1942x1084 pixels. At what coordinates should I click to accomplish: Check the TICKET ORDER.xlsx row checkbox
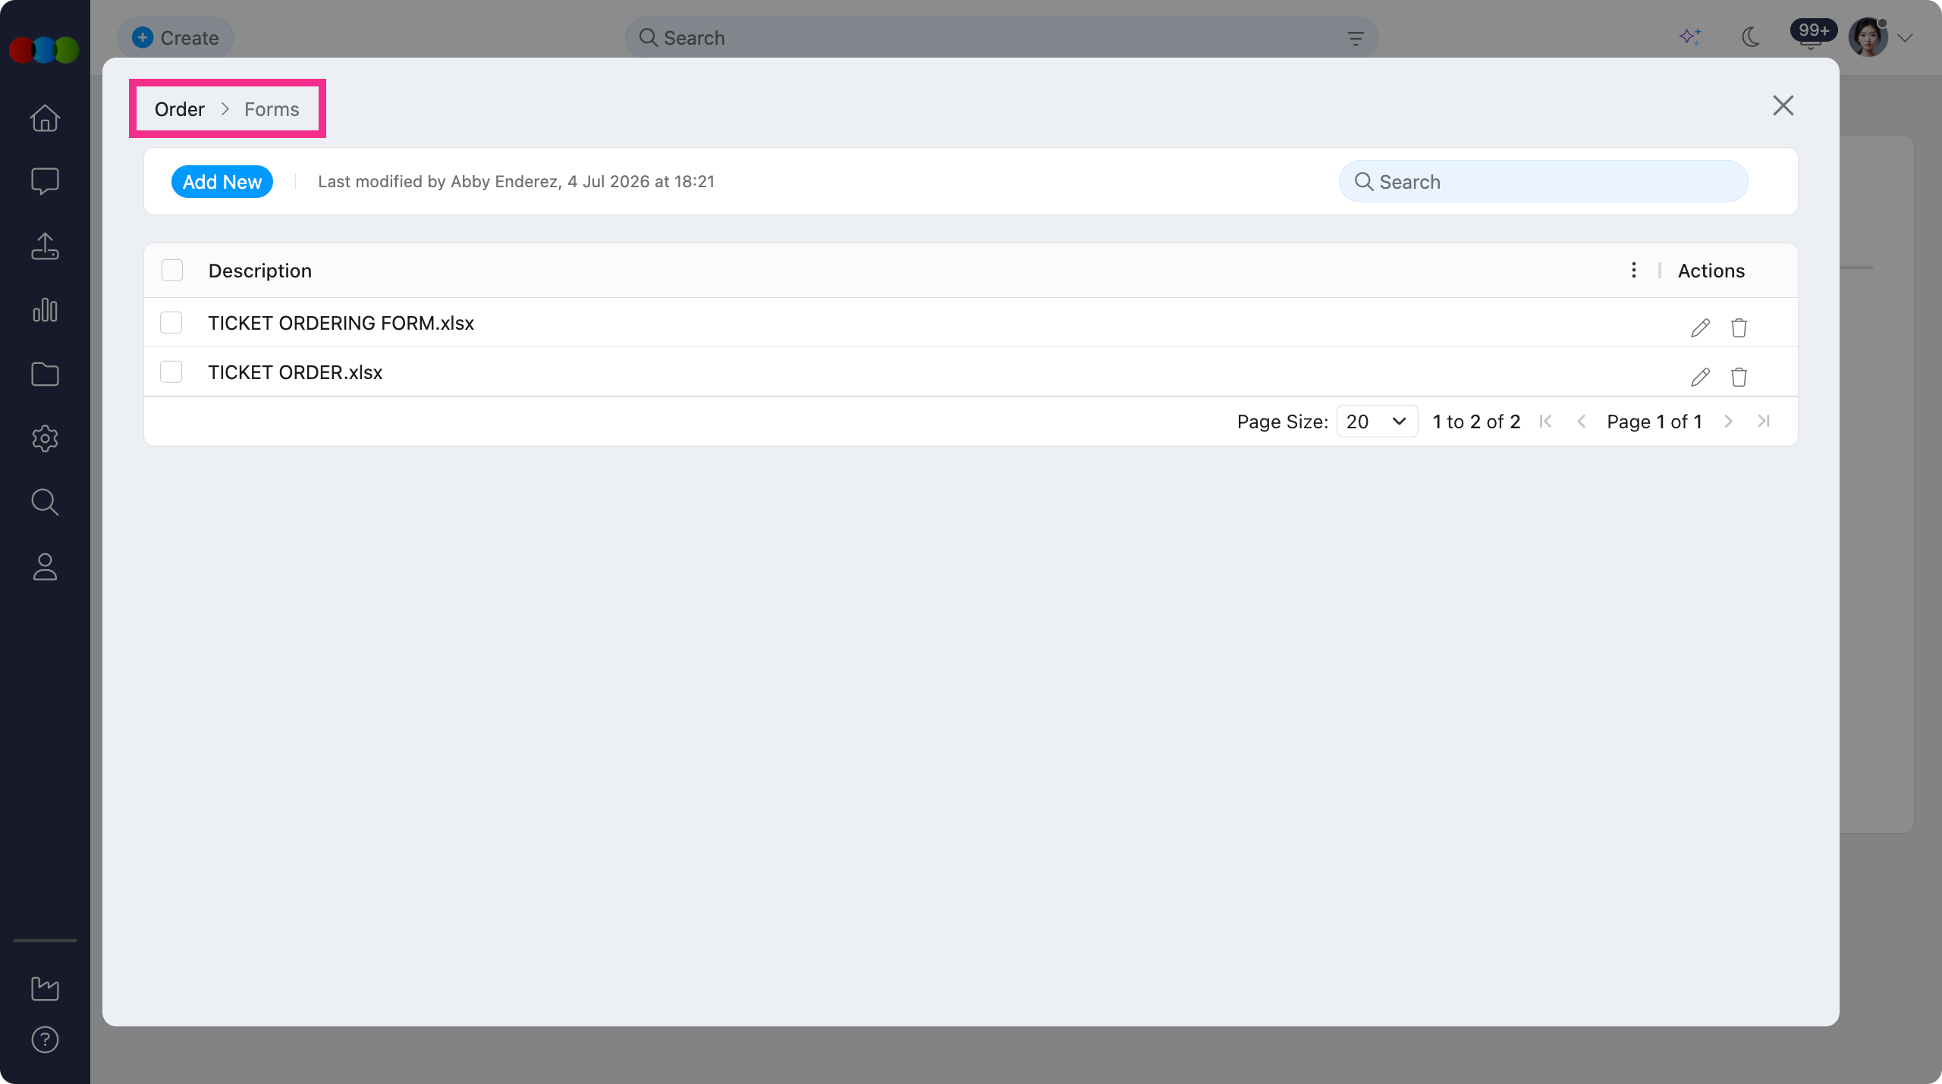pyautogui.click(x=171, y=372)
